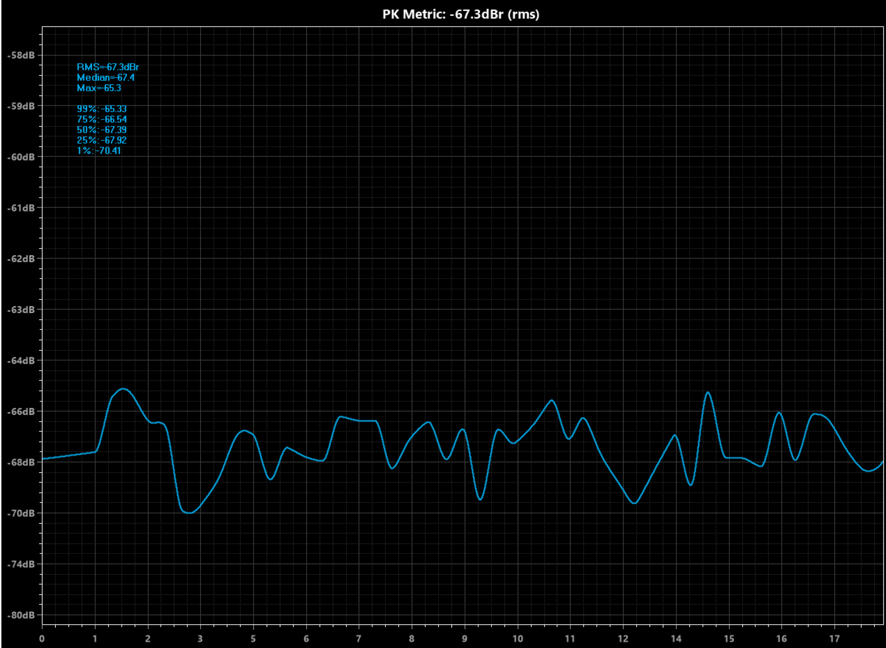
Task: Click the '-60dB' y-axis label
Action: (21, 157)
